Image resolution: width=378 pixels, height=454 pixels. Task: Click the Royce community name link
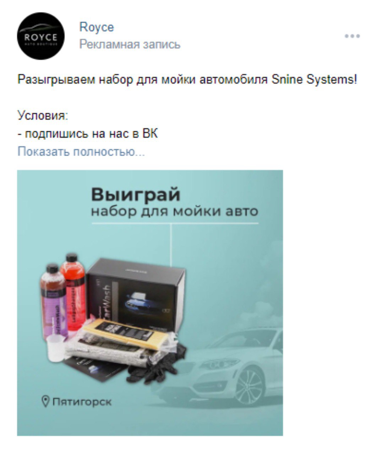click(x=97, y=27)
